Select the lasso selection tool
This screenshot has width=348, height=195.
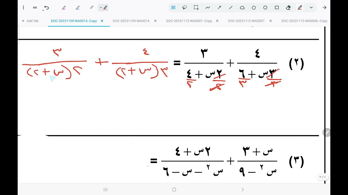[x=185, y=8]
